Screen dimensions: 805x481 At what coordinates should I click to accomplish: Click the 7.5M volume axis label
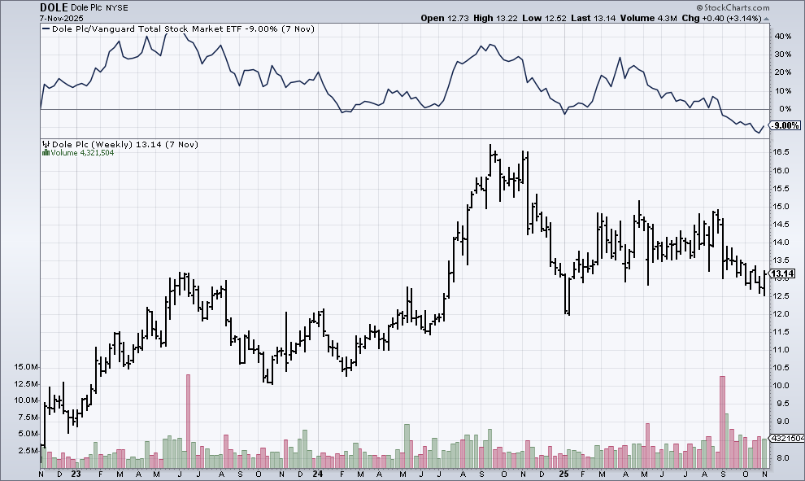pyautogui.click(x=28, y=418)
